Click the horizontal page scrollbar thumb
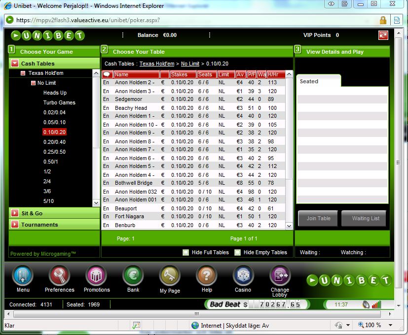 point(197,314)
